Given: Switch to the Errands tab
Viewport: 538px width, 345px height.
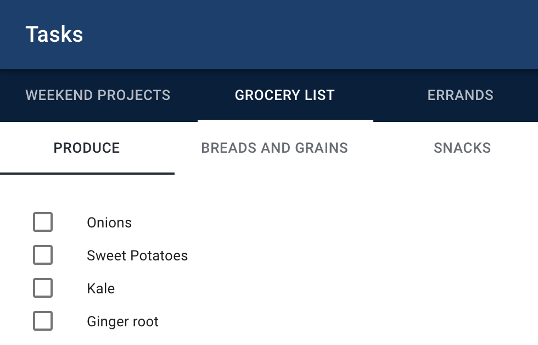Looking at the screenshot, I should click(460, 96).
